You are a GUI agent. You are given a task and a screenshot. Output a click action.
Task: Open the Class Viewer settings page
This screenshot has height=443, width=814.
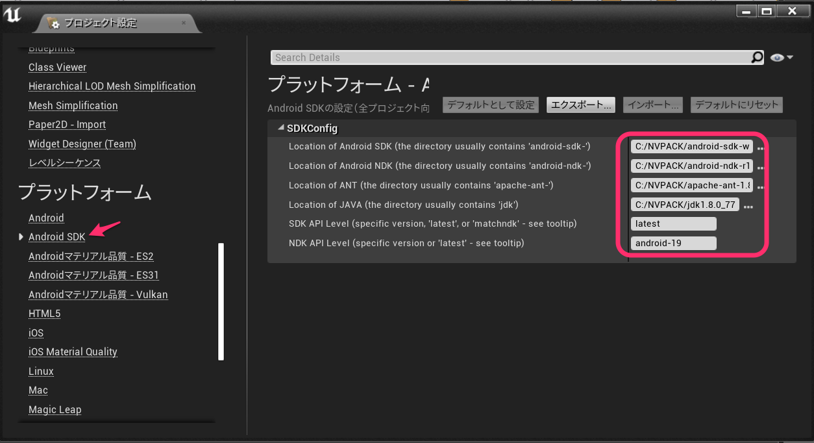coord(57,67)
